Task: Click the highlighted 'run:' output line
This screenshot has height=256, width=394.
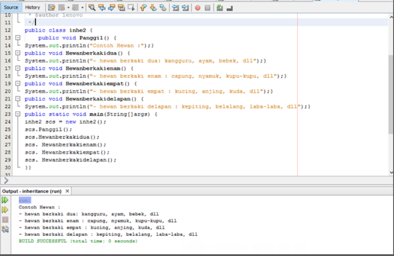Action: (x=25, y=200)
